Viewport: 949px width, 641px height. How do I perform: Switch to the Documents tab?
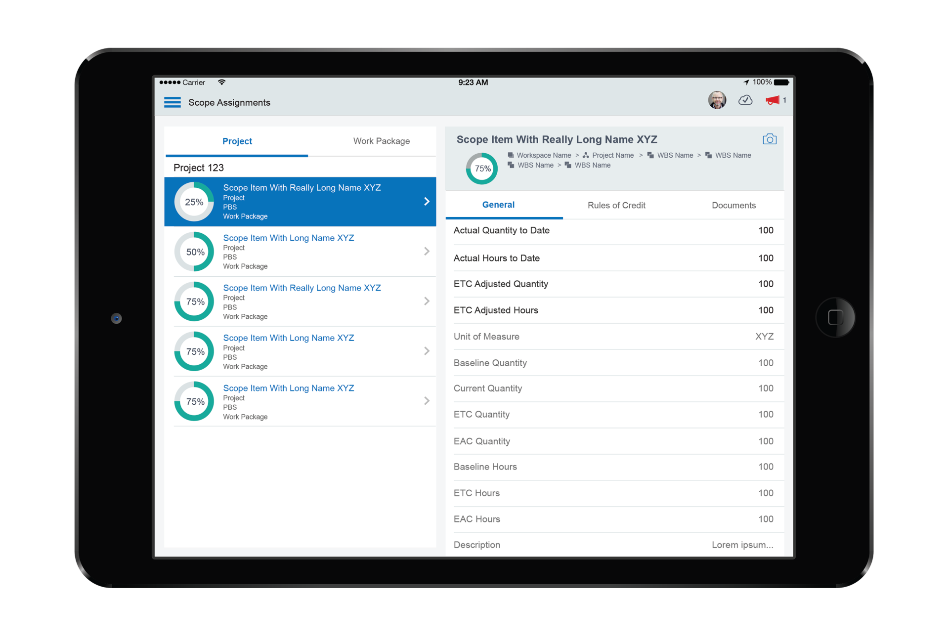click(733, 206)
